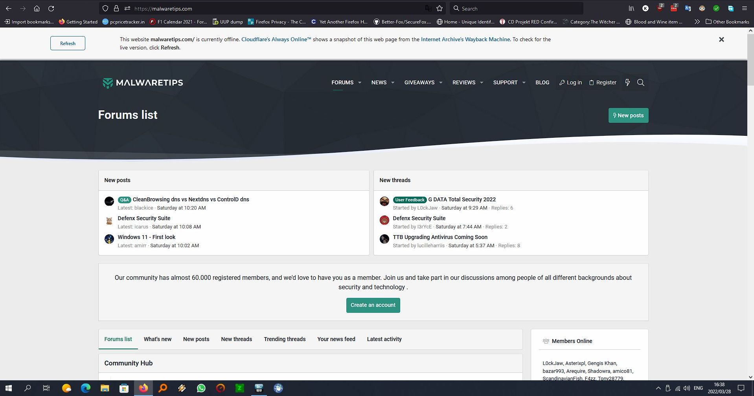This screenshot has width=754, height=396.
Task: Open the Windows notification center
Action: [741, 388]
